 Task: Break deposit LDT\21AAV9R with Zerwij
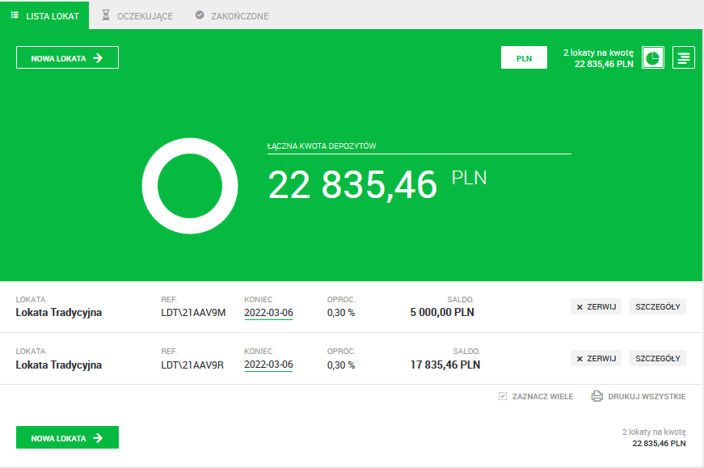597,358
